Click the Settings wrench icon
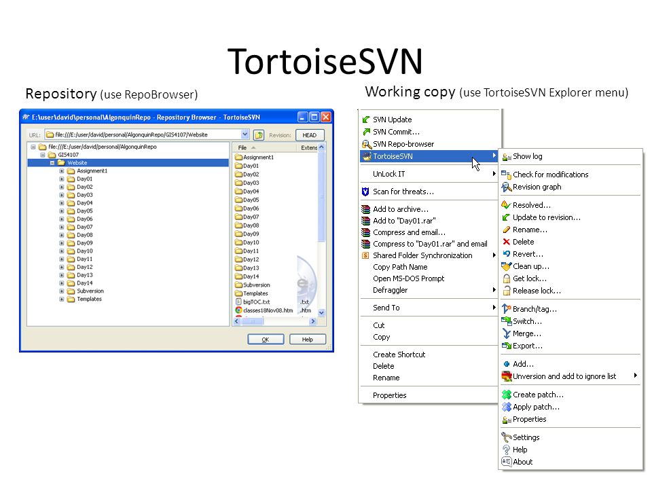This screenshot has height=489, width=652. [506, 437]
